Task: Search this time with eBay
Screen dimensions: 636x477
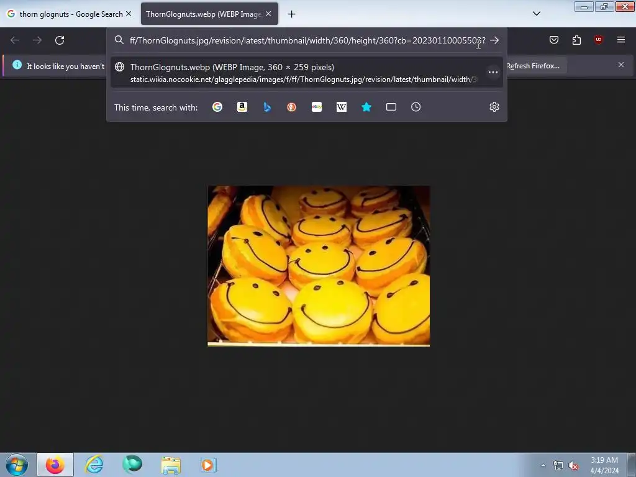Action: (x=316, y=107)
